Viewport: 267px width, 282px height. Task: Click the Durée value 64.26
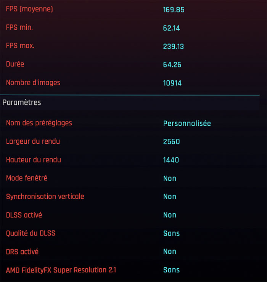(x=172, y=64)
